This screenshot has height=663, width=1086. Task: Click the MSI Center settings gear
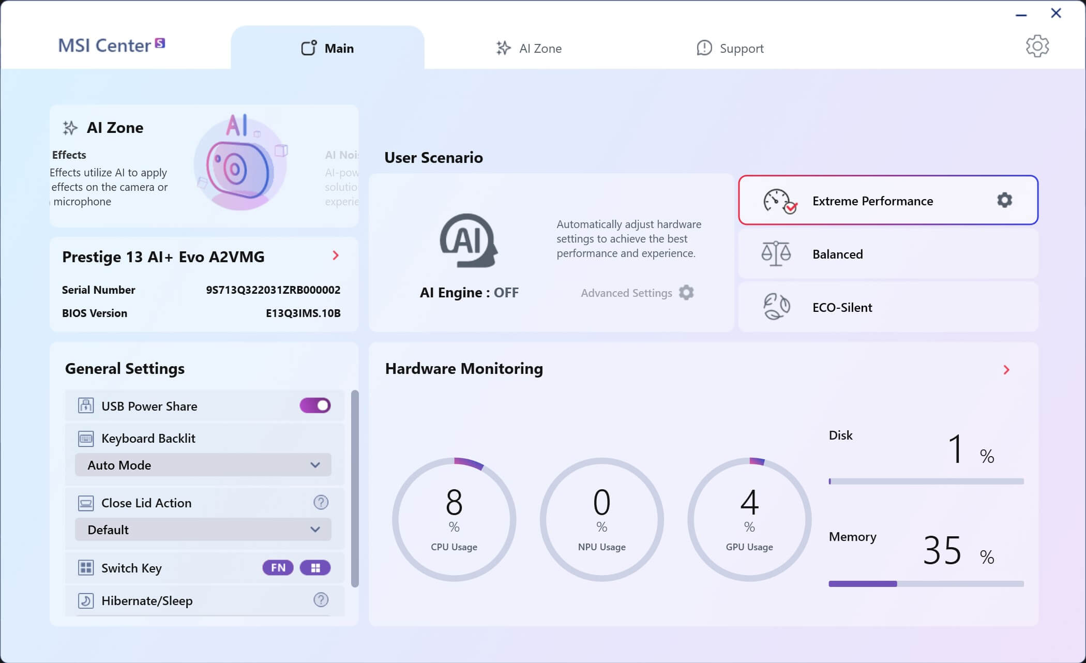click(x=1038, y=47)
